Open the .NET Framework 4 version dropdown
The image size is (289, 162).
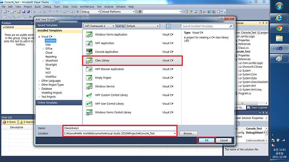tap(100, 26)
